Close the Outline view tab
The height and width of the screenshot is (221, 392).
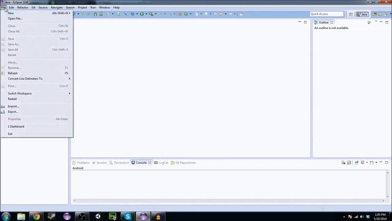point(331,22)
